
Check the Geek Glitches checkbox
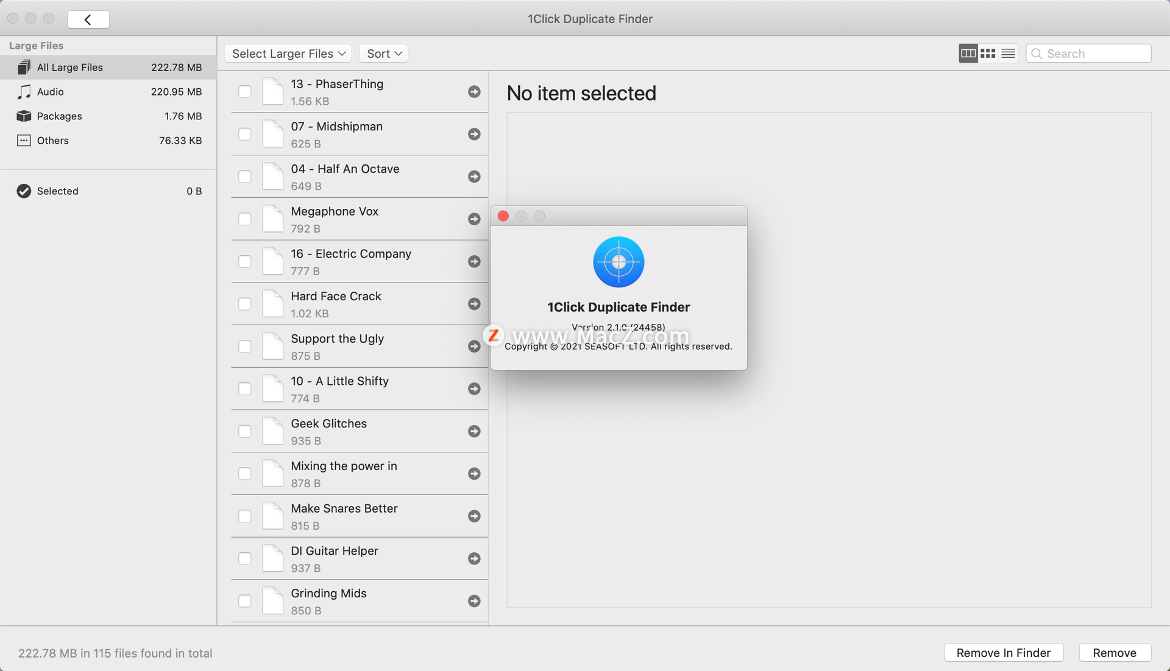coord(245,431)
